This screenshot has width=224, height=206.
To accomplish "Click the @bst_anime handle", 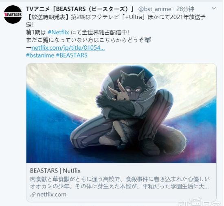I will (155, 9).
